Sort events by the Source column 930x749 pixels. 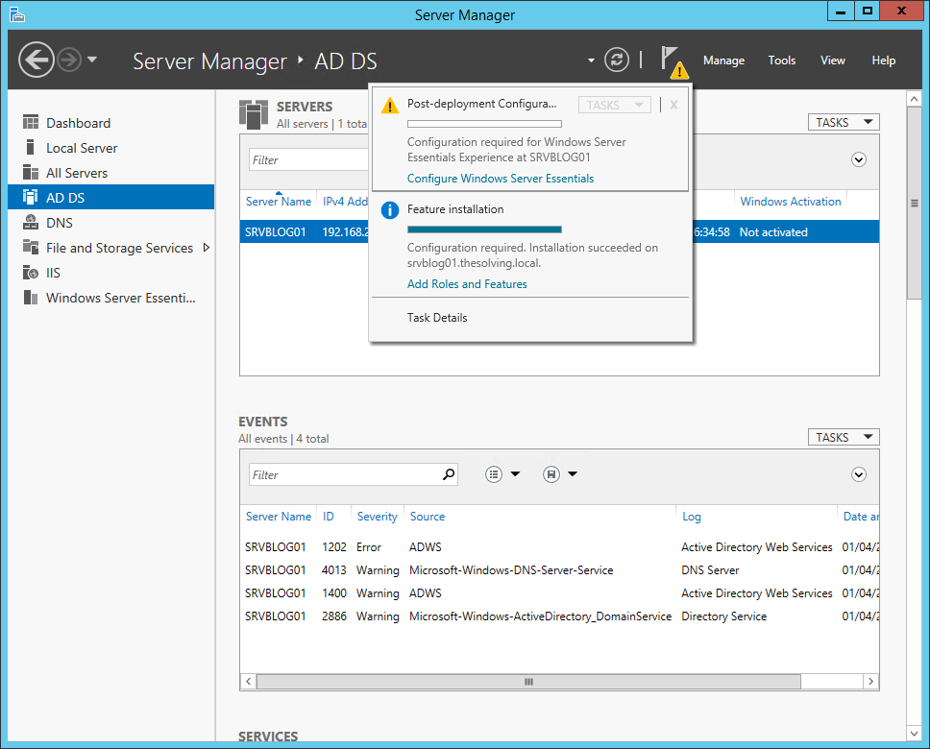coord(427,517)
